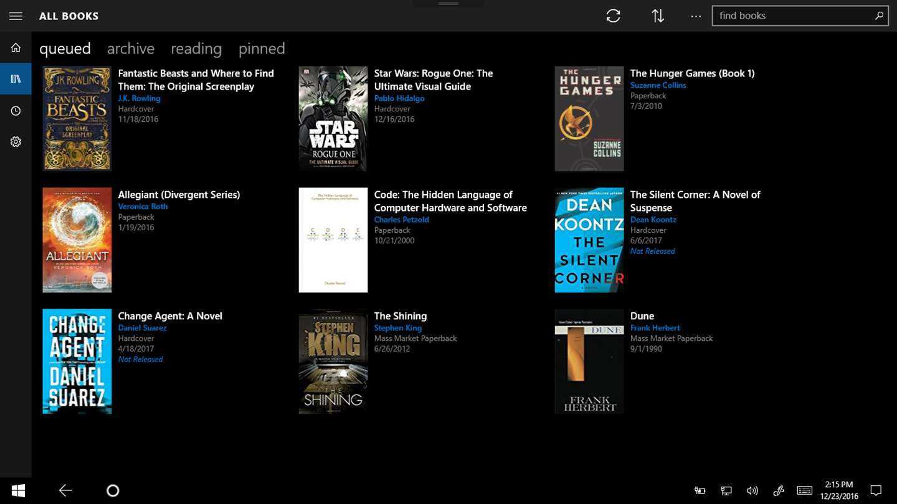Image resolution: width=897 pixels, height=504 pixels.
Task: Click release date 11/18/2016
Action: (138, 119)
